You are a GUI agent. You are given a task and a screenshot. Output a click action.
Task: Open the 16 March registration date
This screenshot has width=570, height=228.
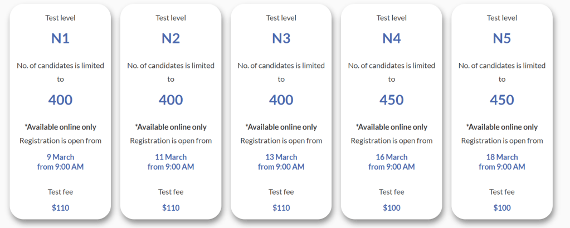(391, 157)
